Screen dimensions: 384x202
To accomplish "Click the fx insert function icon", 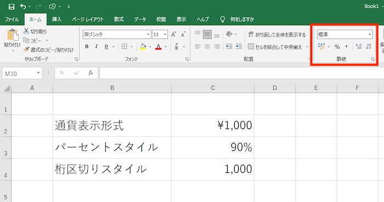I will click(91, 73).
